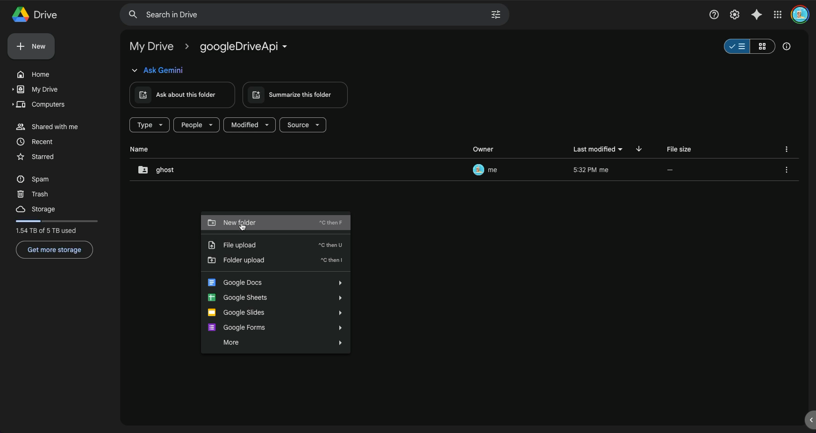Focus the Search in Drive field
This screenshot has width=816, height=433.
pos(315,14)
